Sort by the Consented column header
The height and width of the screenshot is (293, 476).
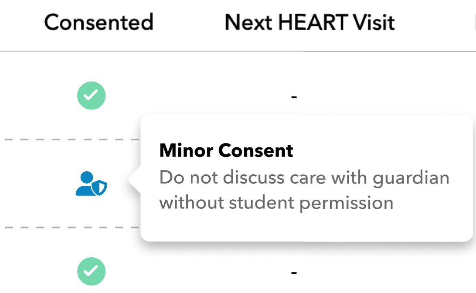[99, 22]
